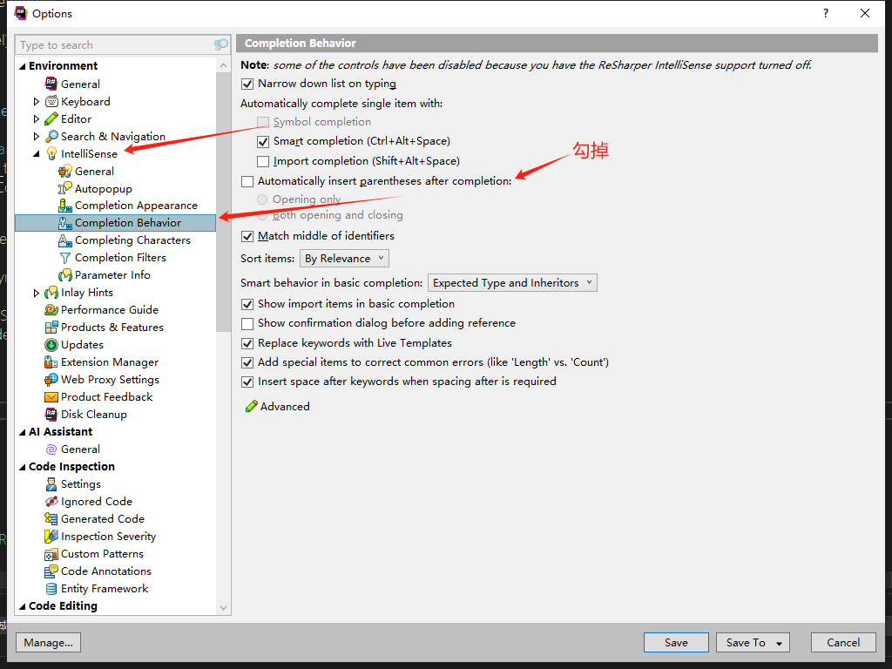Click the Save button

[x=676, y=642]
